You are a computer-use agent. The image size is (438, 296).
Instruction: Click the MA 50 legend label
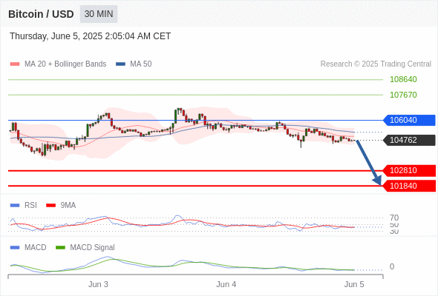coord(141,64)
